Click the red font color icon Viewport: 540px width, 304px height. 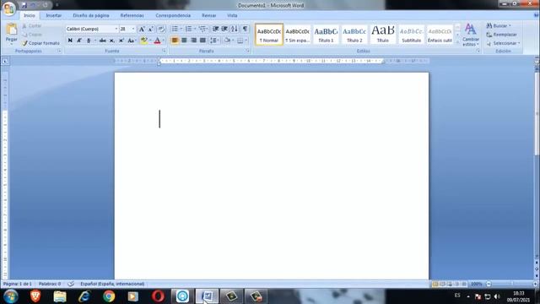[x=158, y=41]
